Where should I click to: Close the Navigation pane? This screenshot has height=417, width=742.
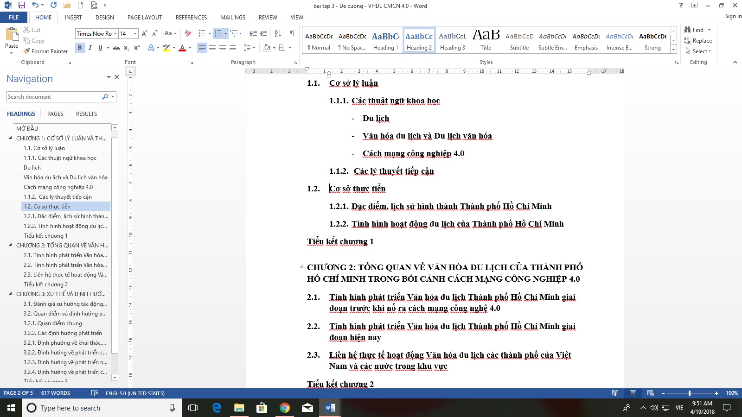117,77
